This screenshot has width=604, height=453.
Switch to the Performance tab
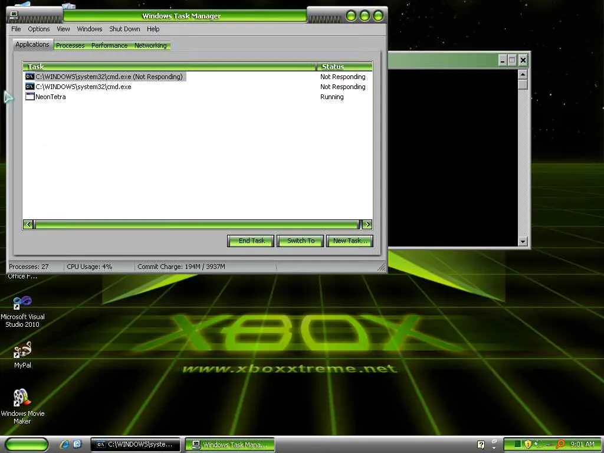(x=109, y=45)
